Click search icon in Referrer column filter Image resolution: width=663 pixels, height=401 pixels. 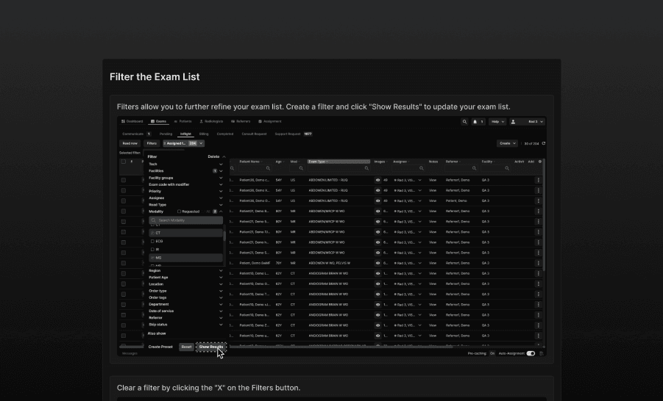[x=474, y=168]
